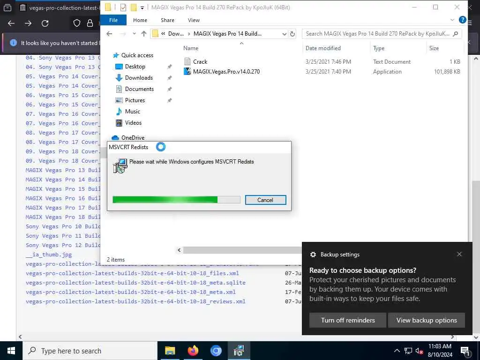480x360 pixels.
Task: Open the Crack text document
Action: coord(200,62)
